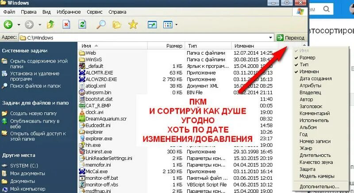Open Search with the magnifier icon
This screenshot has height=193, width=354.
coord(101,24)
